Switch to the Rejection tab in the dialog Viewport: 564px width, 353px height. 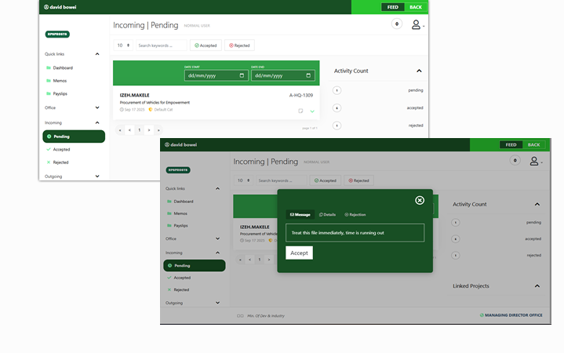tap(355, 214)
